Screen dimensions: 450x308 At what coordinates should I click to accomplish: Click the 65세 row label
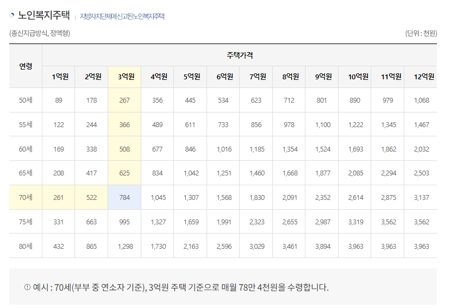click(x=26, y=173)
